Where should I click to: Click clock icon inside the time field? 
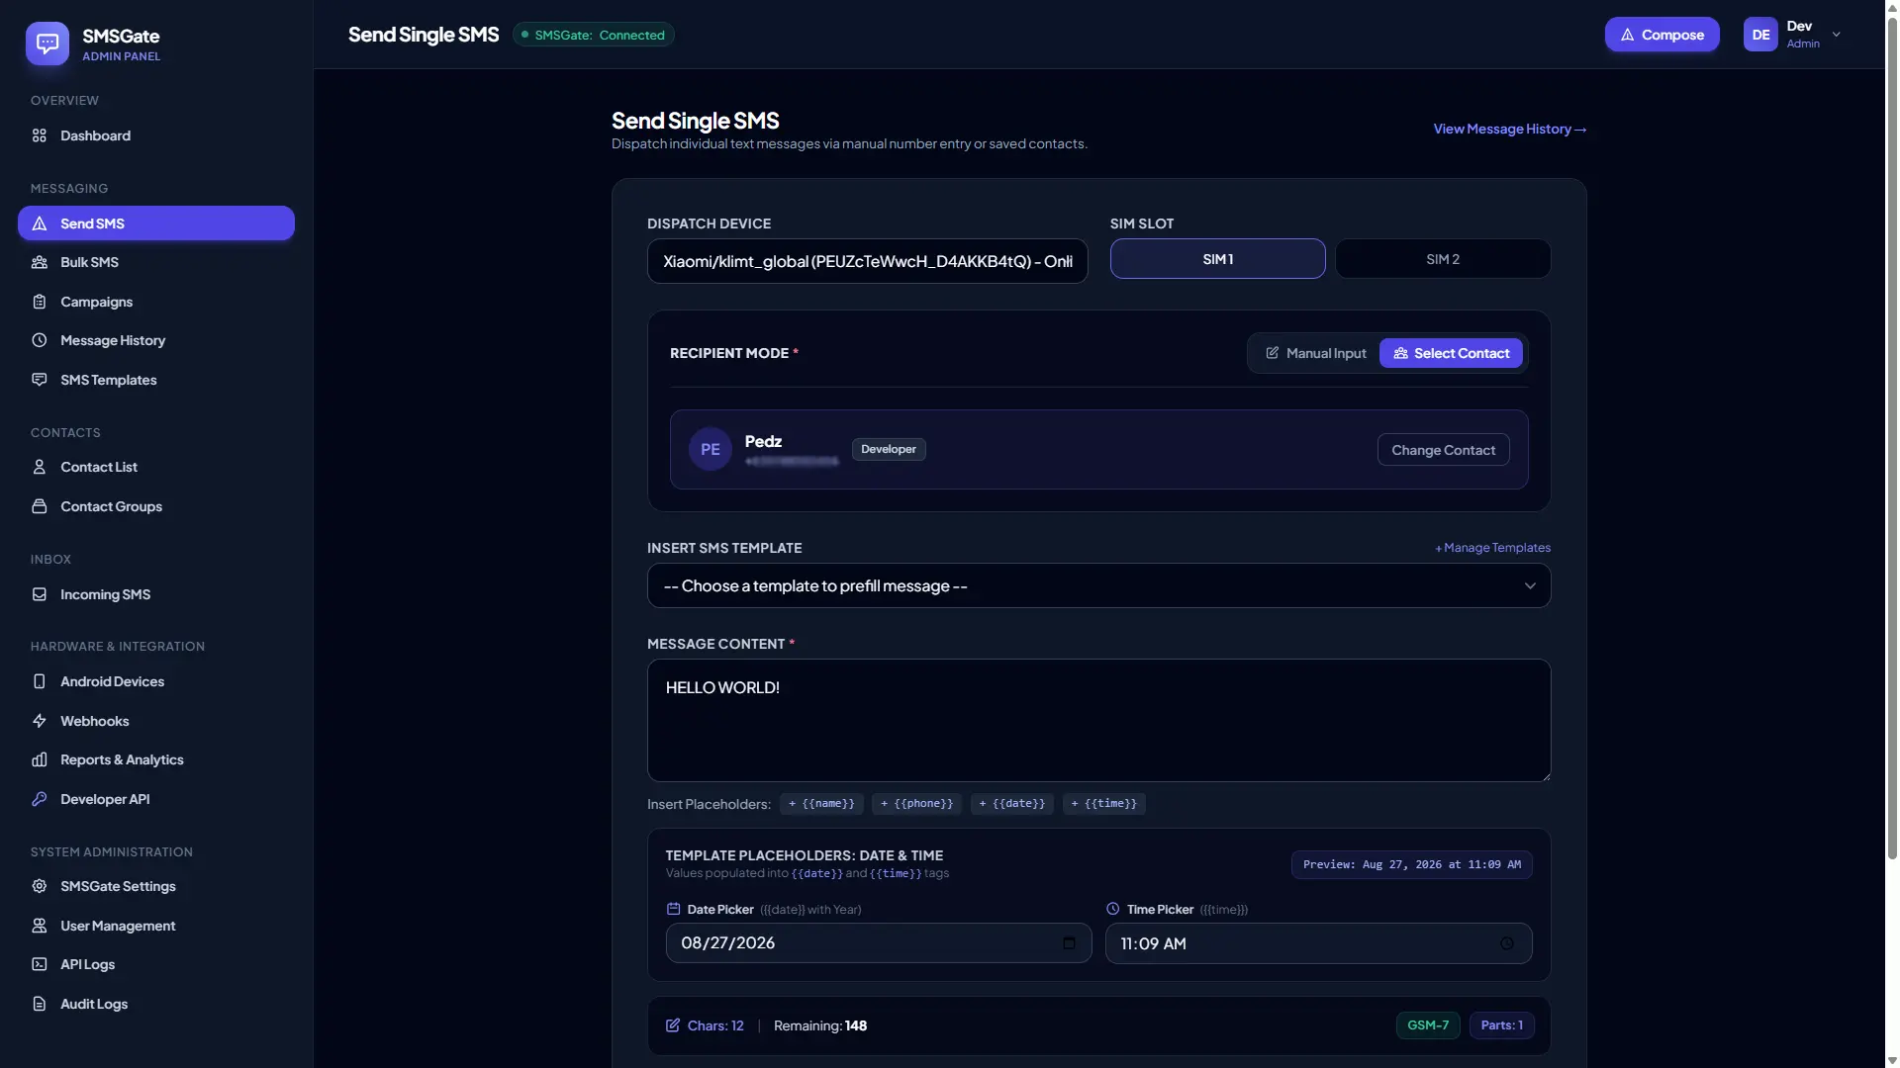pos(1507,943)
